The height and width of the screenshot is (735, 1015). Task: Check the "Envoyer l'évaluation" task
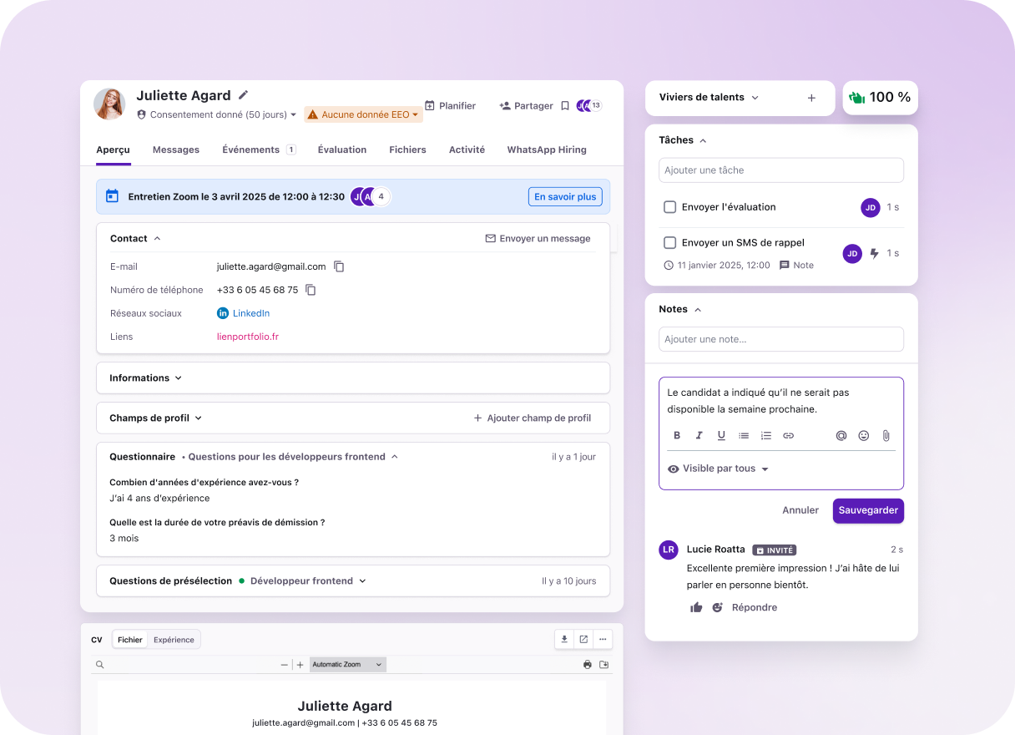click(669, 207)
